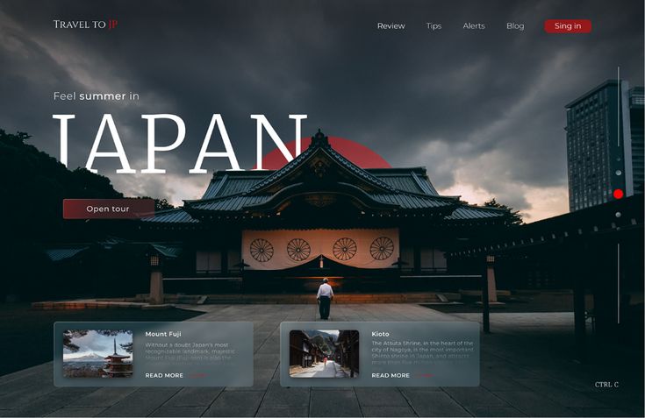Click the red arrow on Mount Fuji card
The height and width of the screenshot is (418, 645).
[198, 375]
